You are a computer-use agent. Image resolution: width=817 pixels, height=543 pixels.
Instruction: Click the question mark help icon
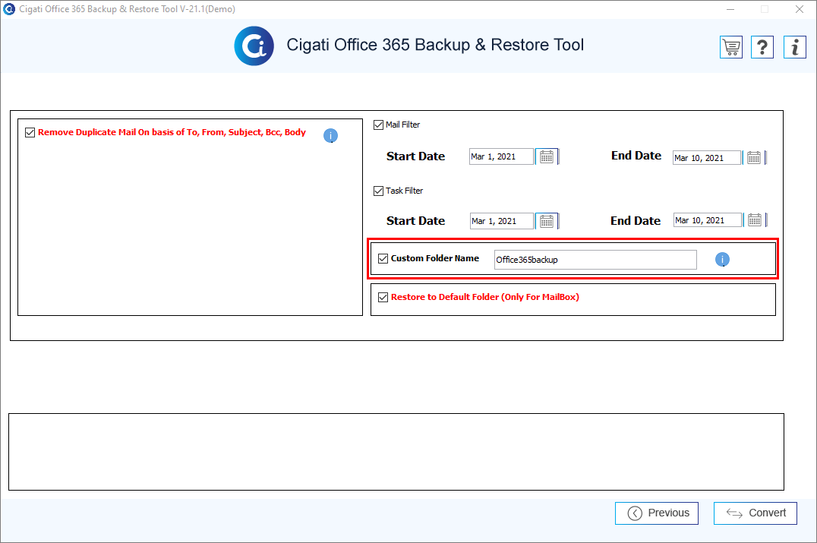pos(762,47)
